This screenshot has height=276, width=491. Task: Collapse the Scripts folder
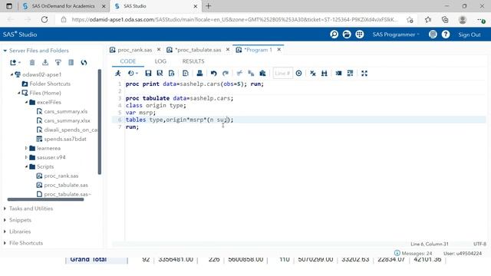[x=26, y=167]
